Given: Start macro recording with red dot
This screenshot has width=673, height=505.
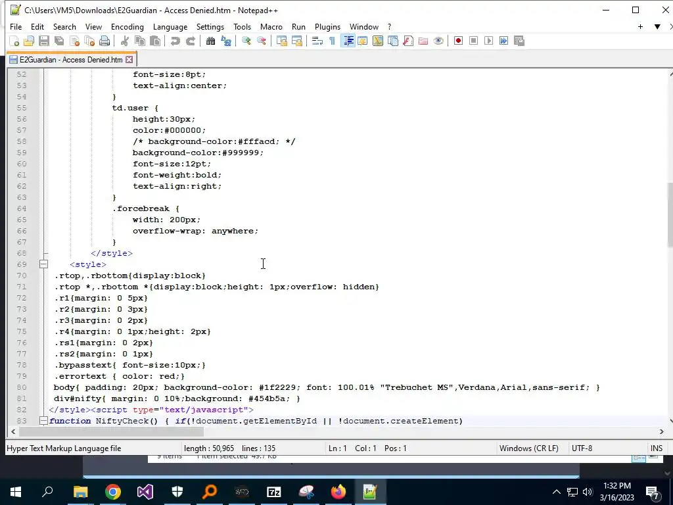Looking at the screenshot, I should (x=458, y=41).
